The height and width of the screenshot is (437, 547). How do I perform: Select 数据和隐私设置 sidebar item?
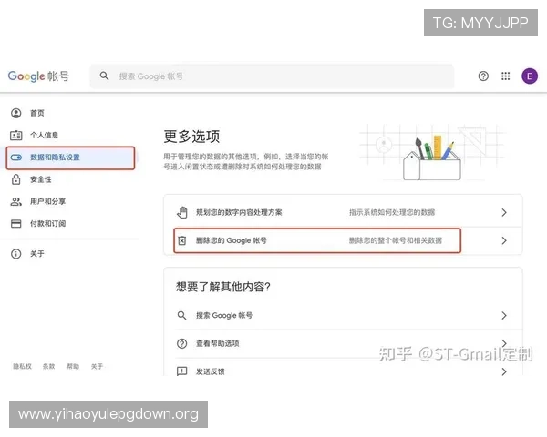(70, 158)
